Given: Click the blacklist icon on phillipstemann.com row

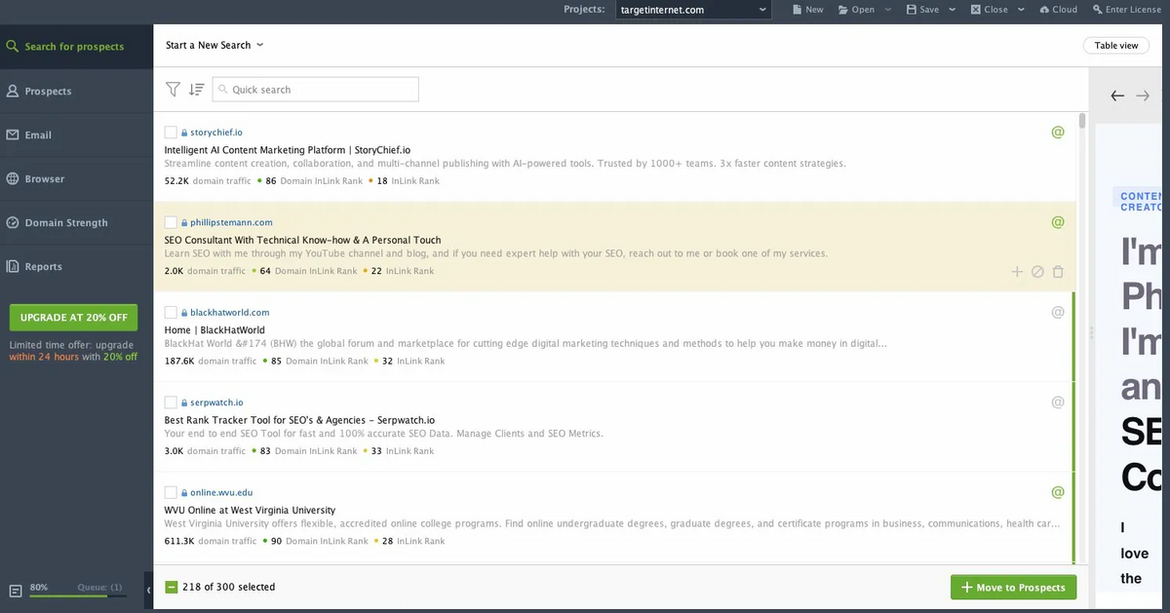Looking at the screenshot, I should tap(1037, 272).
